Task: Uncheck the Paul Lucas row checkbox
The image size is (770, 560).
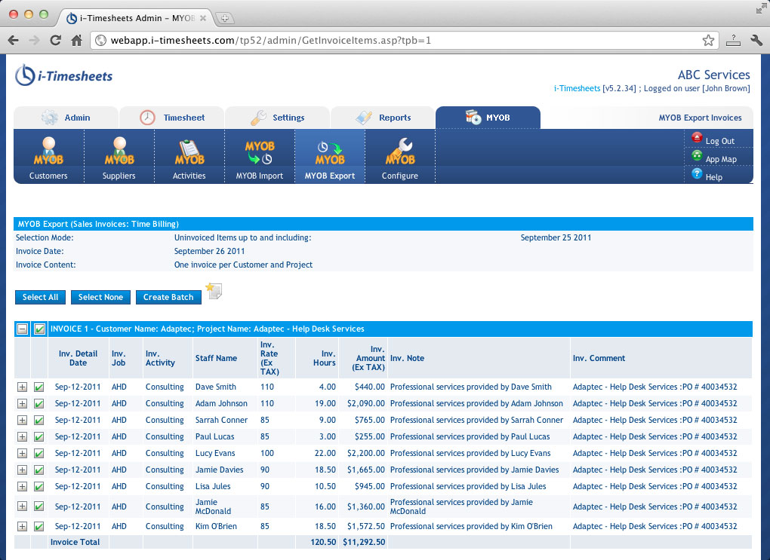Action: pos(38,437)
